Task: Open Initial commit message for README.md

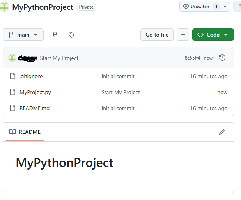Action: point(118,108)
